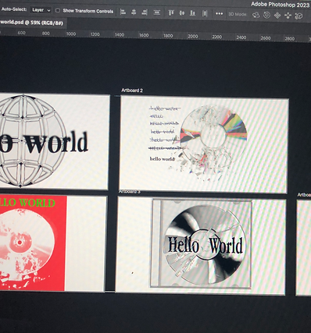Select the 'Hello World' text over the CD case
311x333 pixels.
click(206, 246)
